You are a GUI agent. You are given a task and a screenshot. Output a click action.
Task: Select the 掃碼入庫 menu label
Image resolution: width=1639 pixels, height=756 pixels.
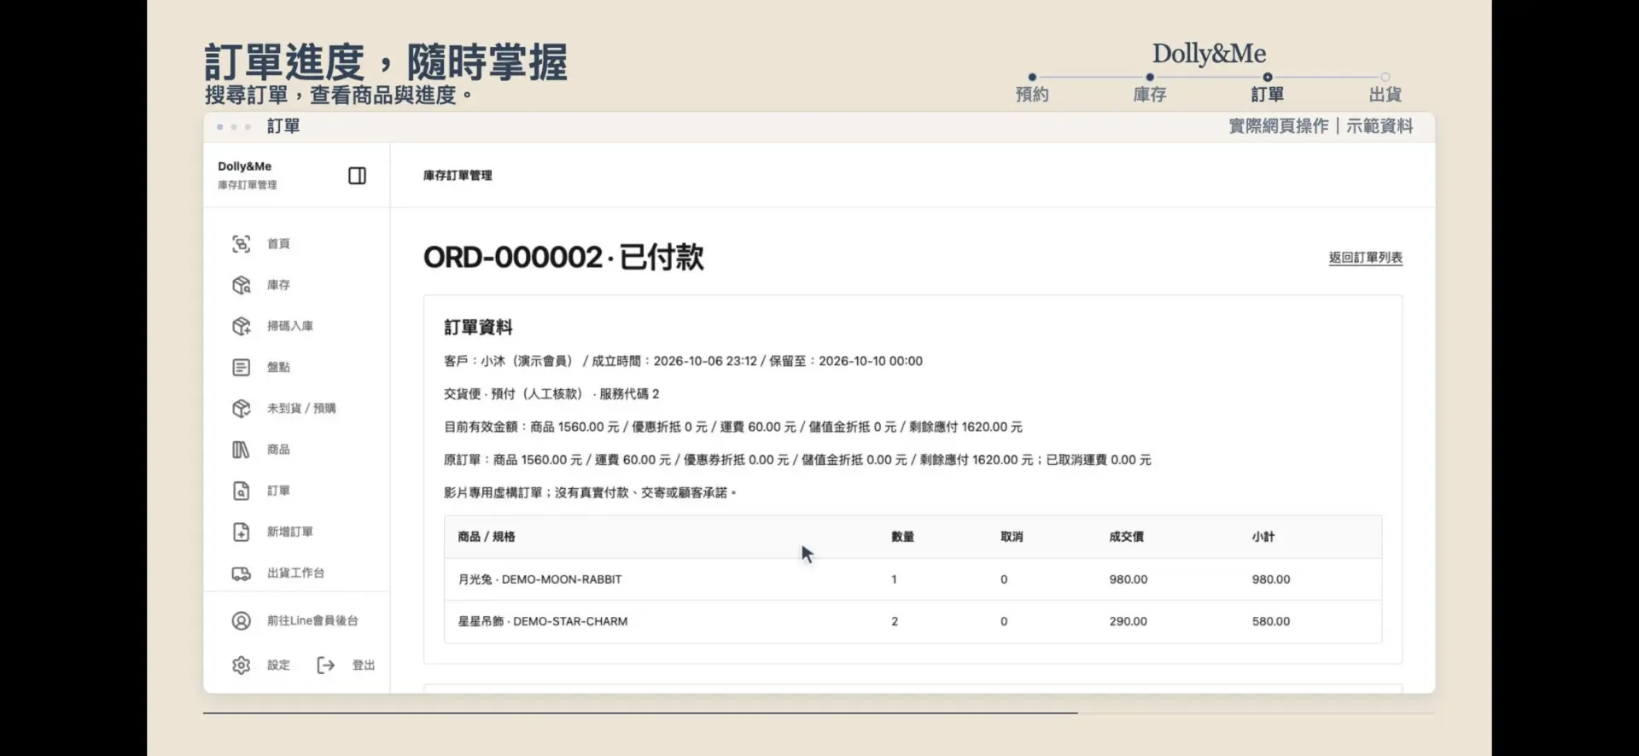289,326
